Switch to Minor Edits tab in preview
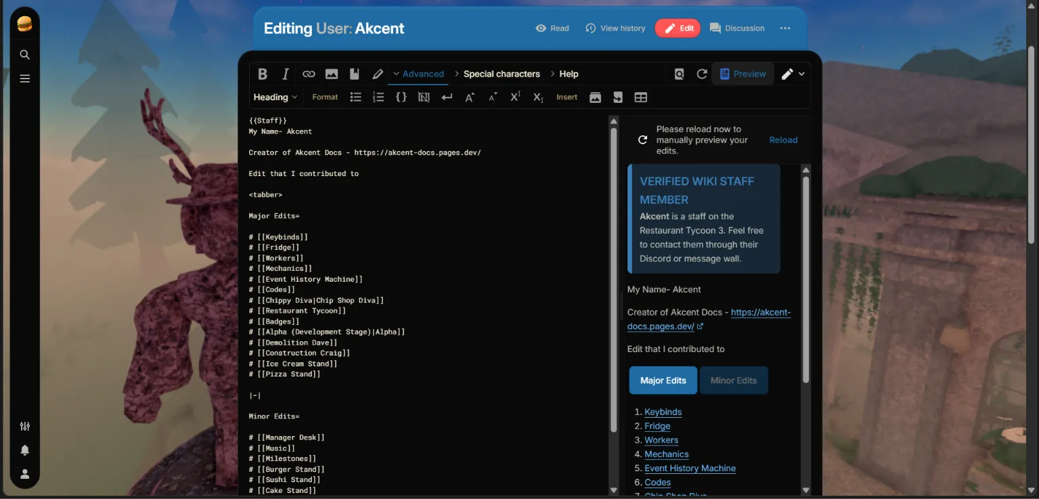1039x499 pixels. [734, 381]
